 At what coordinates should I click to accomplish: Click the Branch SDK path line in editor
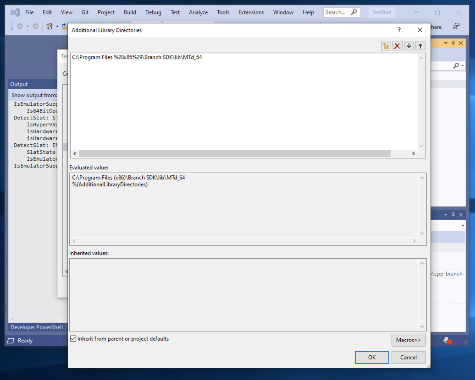click(137, 57)
